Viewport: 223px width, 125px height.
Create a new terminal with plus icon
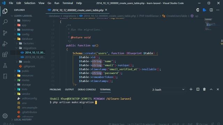click(x=191, y=89)
